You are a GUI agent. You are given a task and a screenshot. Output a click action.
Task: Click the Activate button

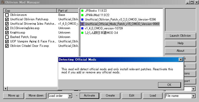[89, 96]
